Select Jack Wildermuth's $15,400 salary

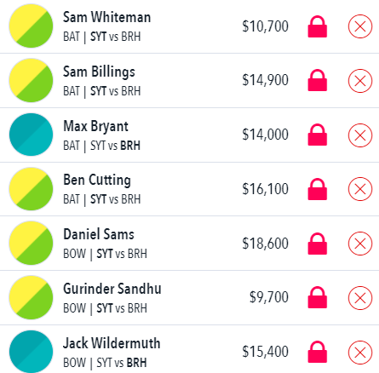[265, 352]
